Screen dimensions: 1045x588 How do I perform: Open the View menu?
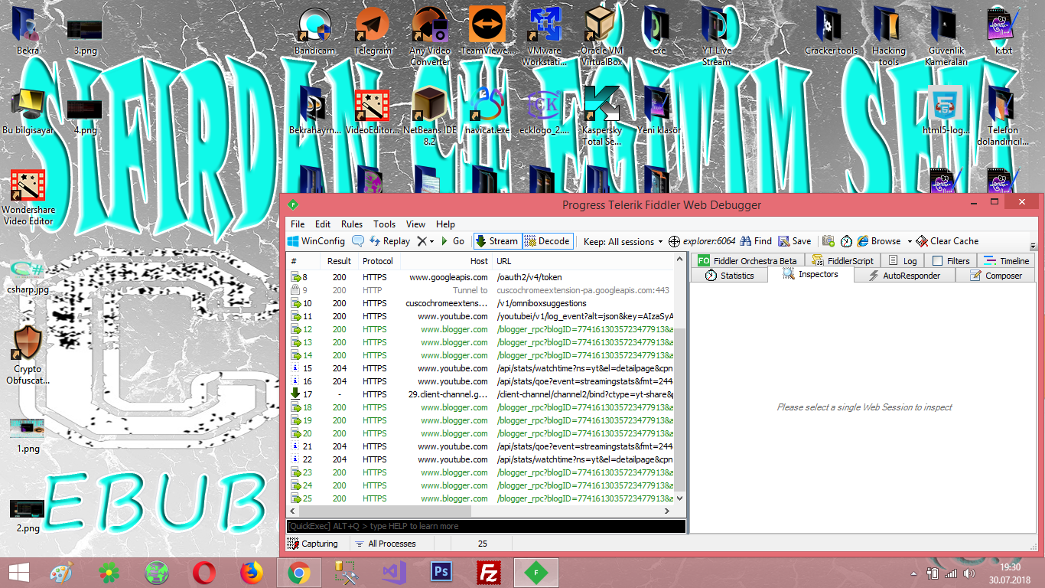pyautogui.click(x=416, y=224)
